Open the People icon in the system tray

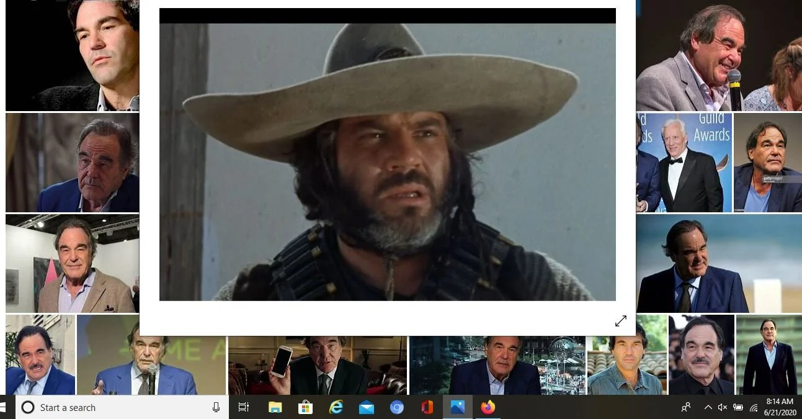click(686, 407)
